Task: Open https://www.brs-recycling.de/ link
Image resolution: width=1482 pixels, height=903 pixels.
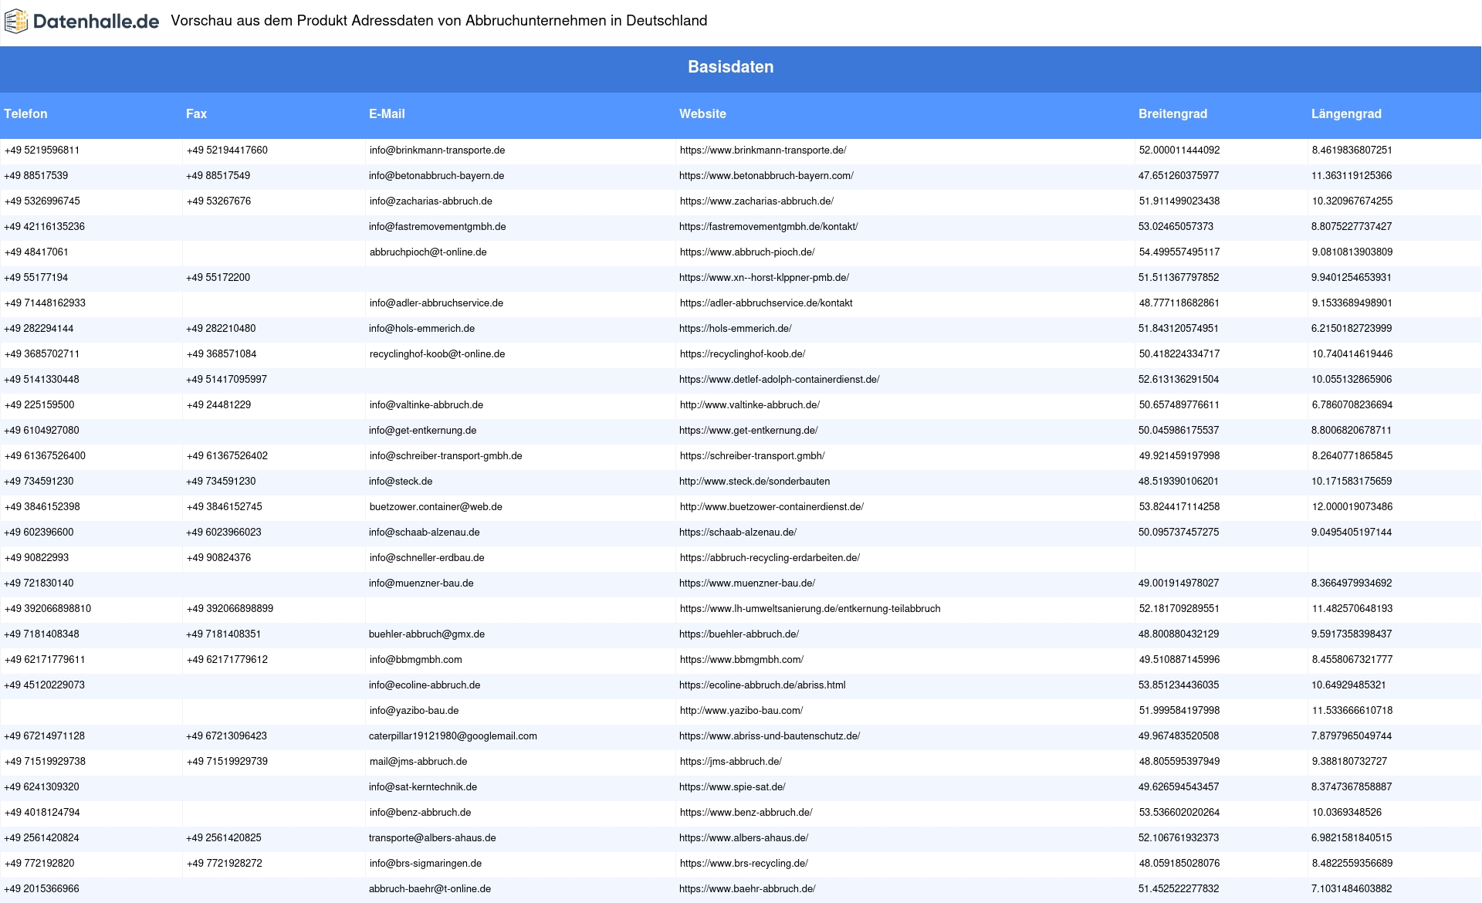Action: [x=744, y=864]
